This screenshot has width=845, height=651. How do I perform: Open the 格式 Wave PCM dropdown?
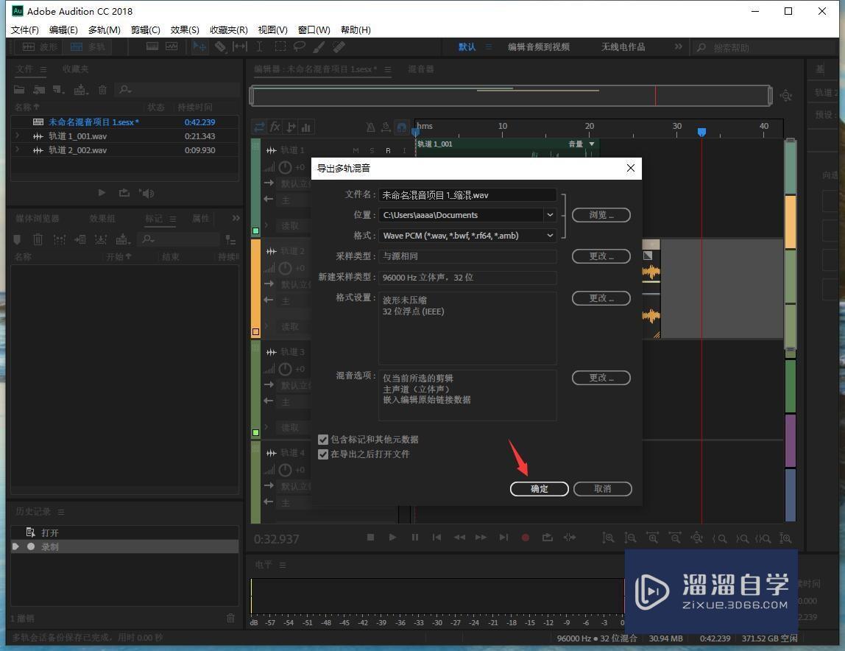point(550,236)
